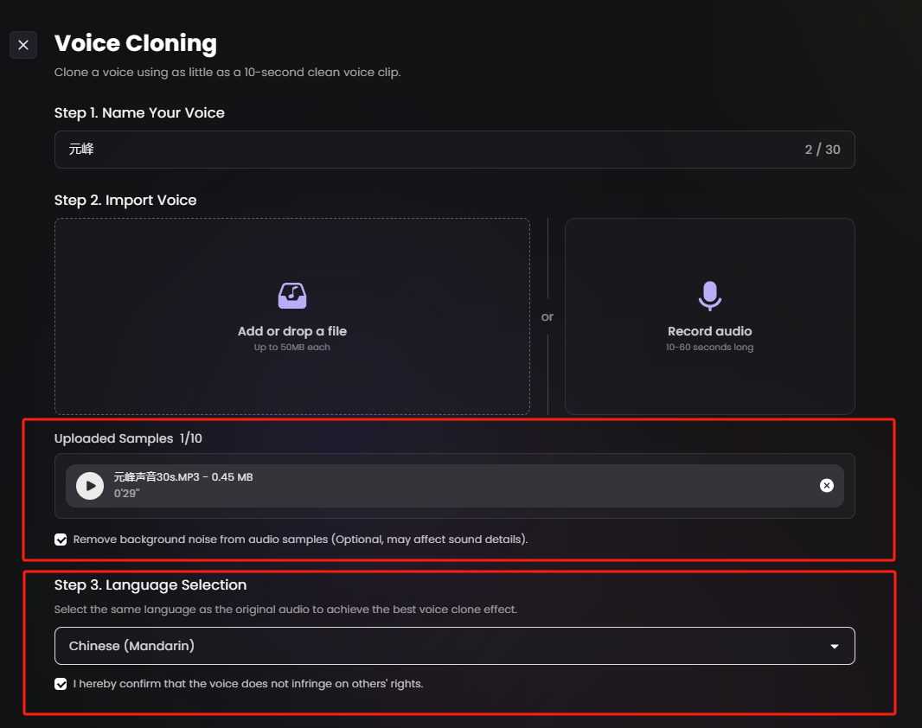Click the 0'29" sample duration text
The height and width of the screenshot is (728, 922).
(126, 494)
